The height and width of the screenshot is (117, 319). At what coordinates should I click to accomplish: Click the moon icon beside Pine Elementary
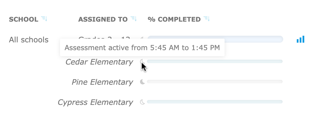click(x=143, y=82)
